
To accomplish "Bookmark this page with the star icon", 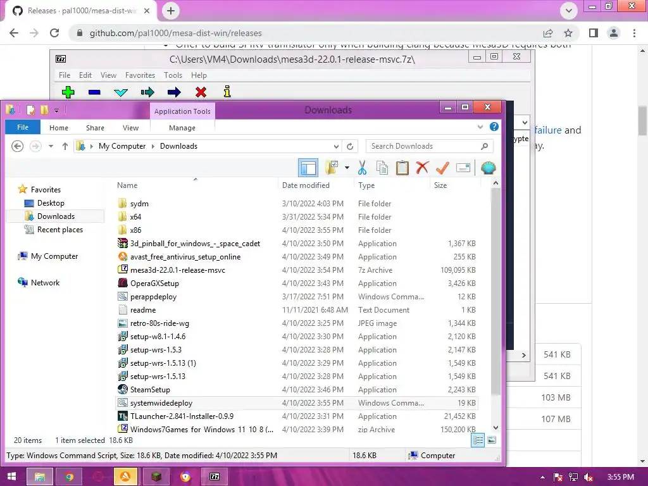I will 568,33.
